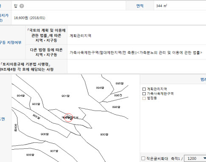Toggle the 계획관리지역 legend checkbox
206x162 pixels.
(144, 89)
